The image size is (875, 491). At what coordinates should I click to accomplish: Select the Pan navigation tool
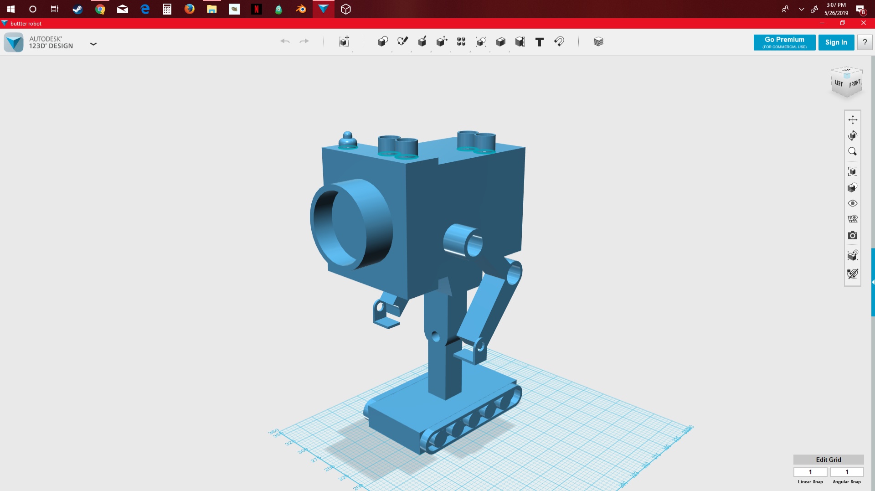pos(853,119)
